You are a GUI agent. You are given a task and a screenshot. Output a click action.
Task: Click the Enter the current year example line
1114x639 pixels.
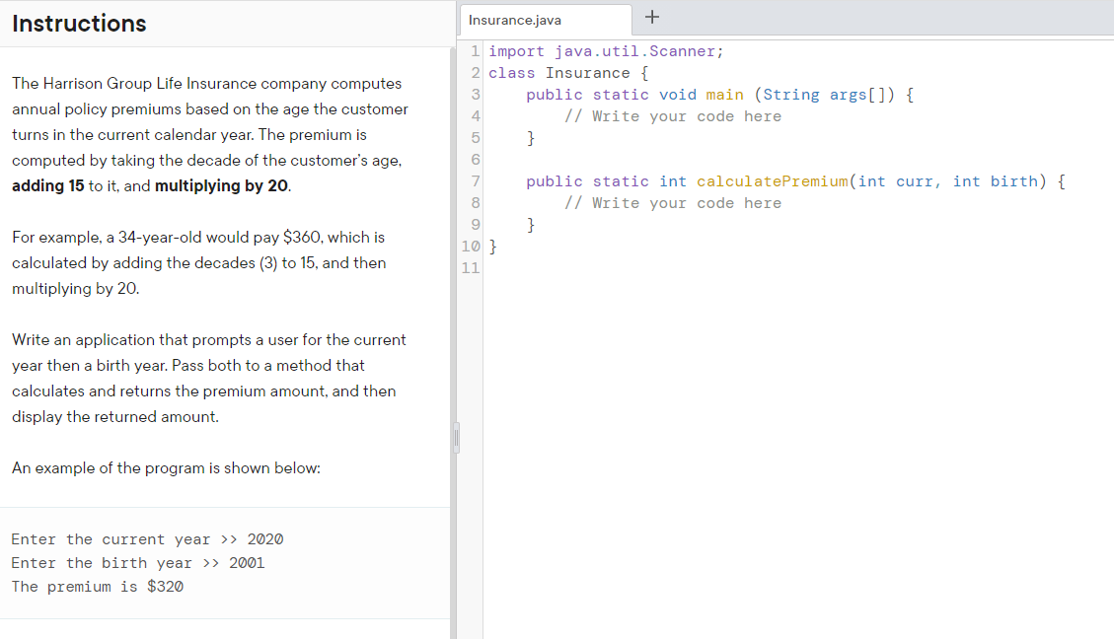(x=146, y=538)
